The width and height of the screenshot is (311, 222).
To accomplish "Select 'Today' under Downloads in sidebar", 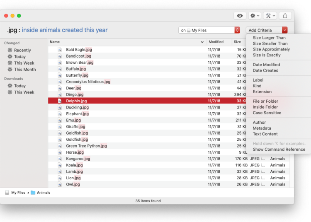I will point(19,86).
